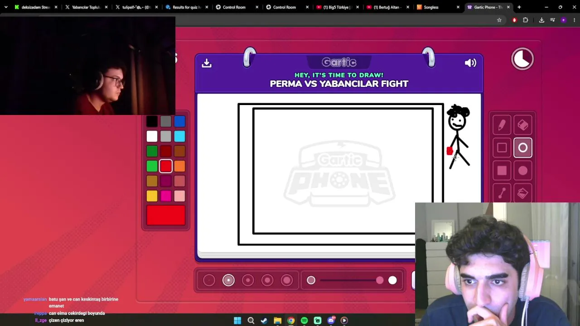Click the full-opacity circle at slider end
Viewport: 580px width, 326px height.
[x=392, y=281]
